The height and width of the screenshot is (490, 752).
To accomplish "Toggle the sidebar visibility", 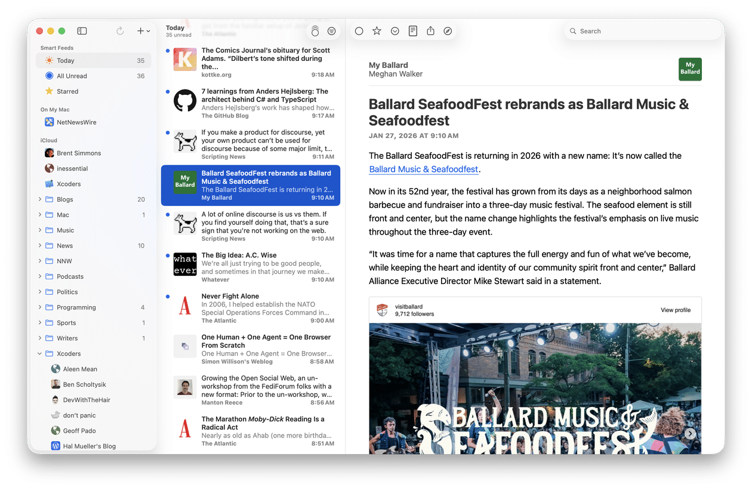I will pyautogui.click(x=82, y=30).
